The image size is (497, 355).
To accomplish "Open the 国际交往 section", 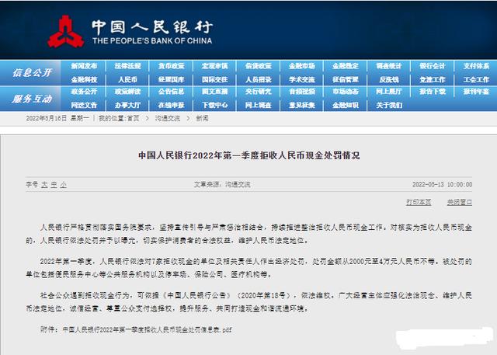I will tap(215, 79).
